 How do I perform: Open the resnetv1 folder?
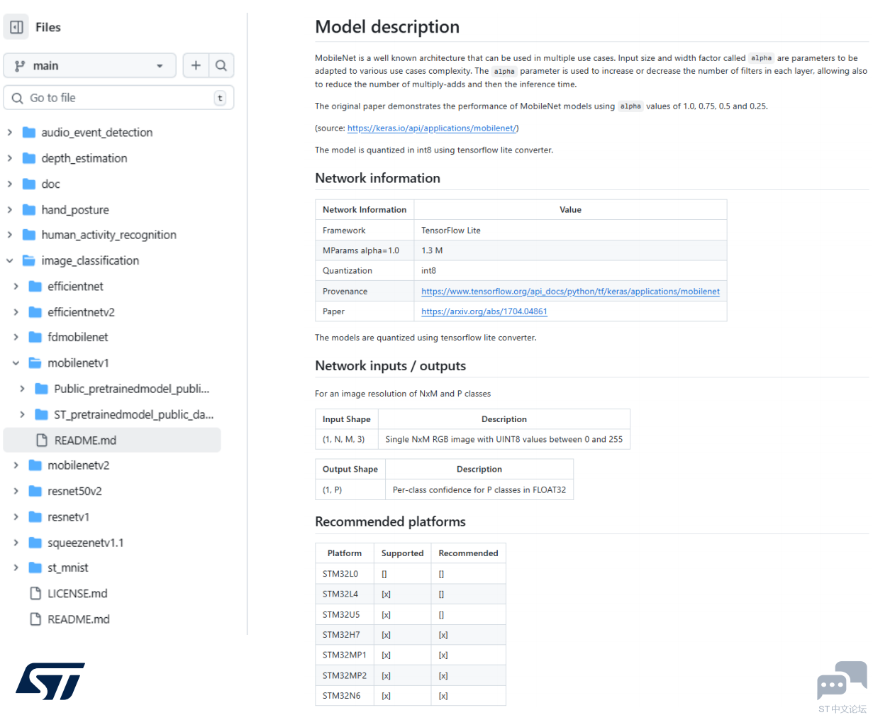point(69,516)
